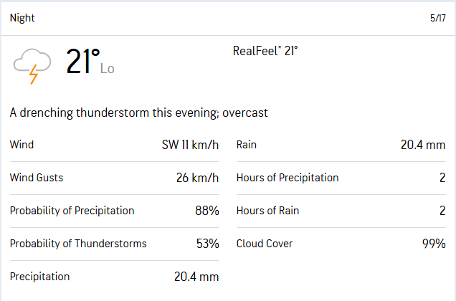Click the large 21° low temperature
Viewport: 456px width, 301px height.
tap(83, 62)
